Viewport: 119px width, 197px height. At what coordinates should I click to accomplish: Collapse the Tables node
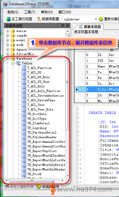[13, 63]
